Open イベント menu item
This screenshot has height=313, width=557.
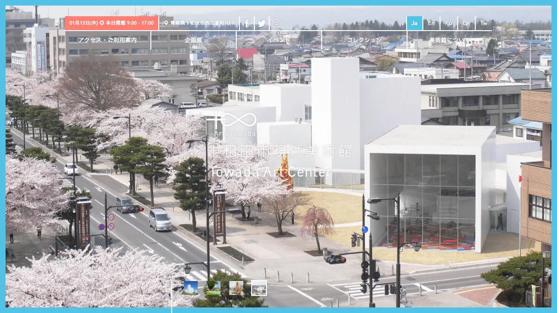pos(279,40)
